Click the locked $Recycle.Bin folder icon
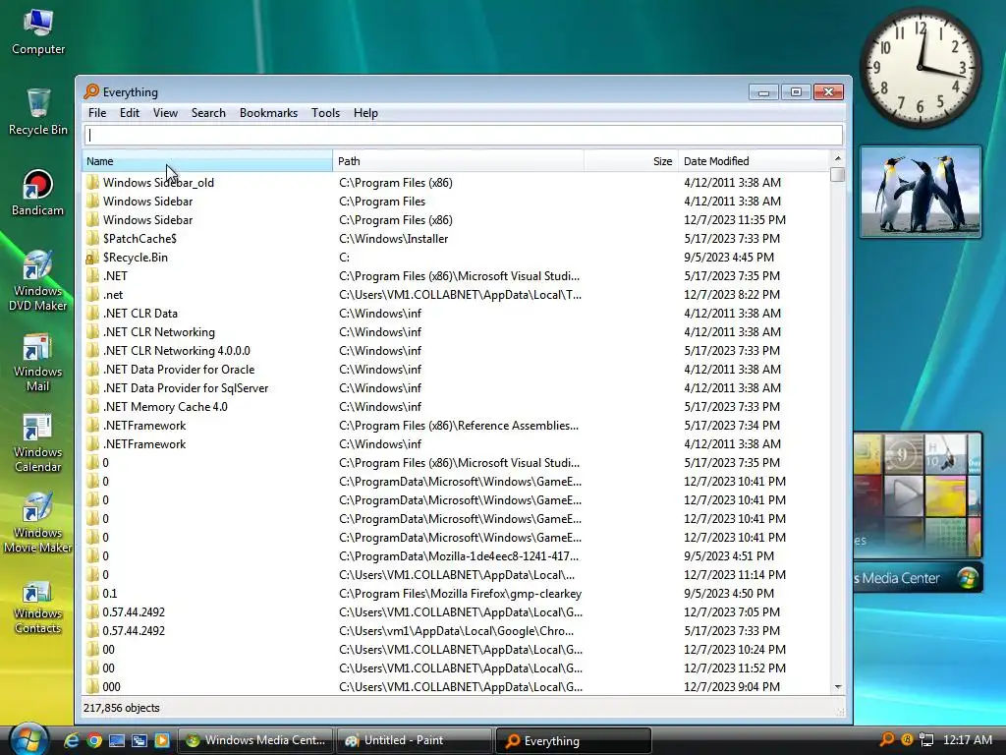The height and width of the screenshot is (755, 1006). (x=93, y=258)
